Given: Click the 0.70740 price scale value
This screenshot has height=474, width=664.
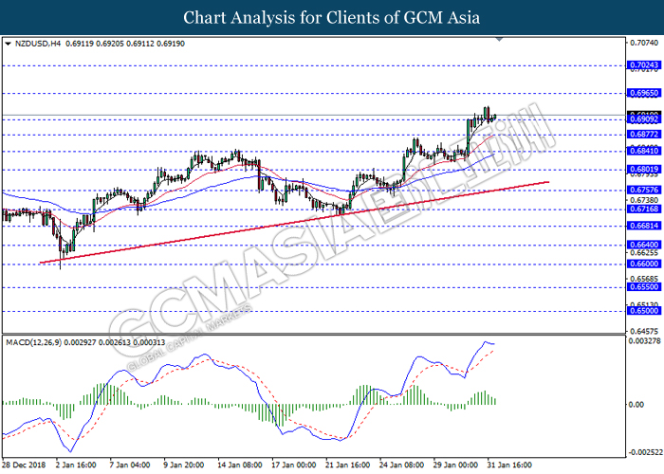Looking at the screenshot, I should 644,43.
